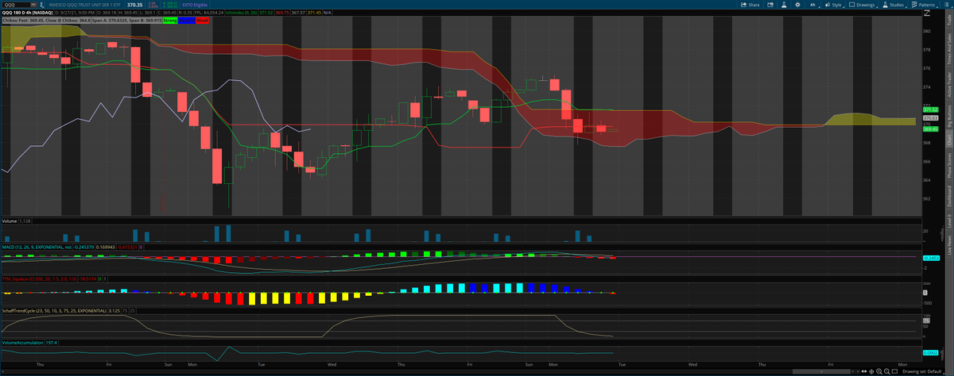The width and height of the screenshot is (954, 376).
Task: Open the Drawings menu
Action: pos(862,5)
